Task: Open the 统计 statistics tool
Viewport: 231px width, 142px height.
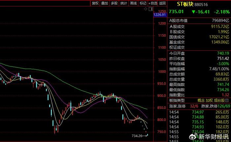Action: 124,3
